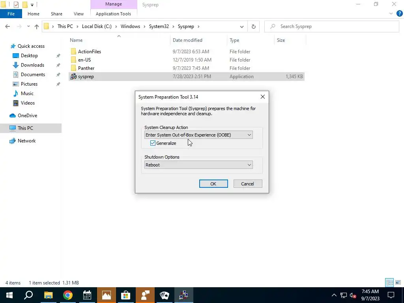The height and width of the screenshot is (303, 404).
Task: Switch to the View ribbon tab
Action: tap(79, 14)
